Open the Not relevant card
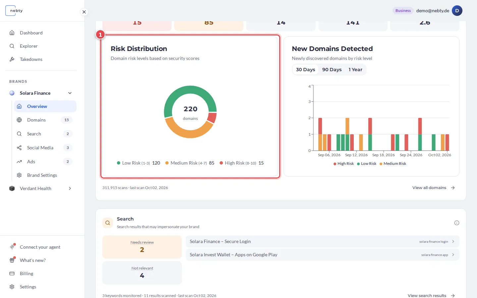477x298 pixels. [x=142, y=273]
